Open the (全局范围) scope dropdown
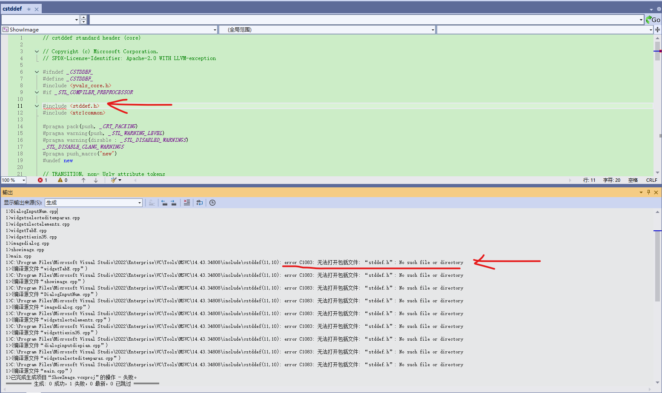Screen dimensions: 662x393 (327, 29)
